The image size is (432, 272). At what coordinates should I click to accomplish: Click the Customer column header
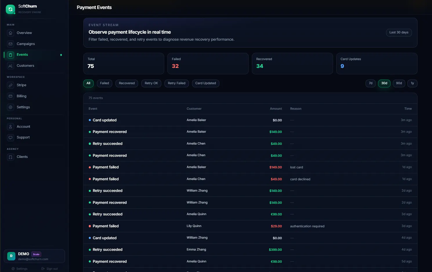(194, 109)
